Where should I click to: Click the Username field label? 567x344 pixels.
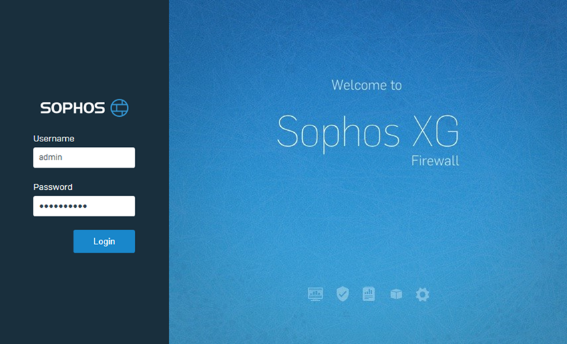pos(53,139)
